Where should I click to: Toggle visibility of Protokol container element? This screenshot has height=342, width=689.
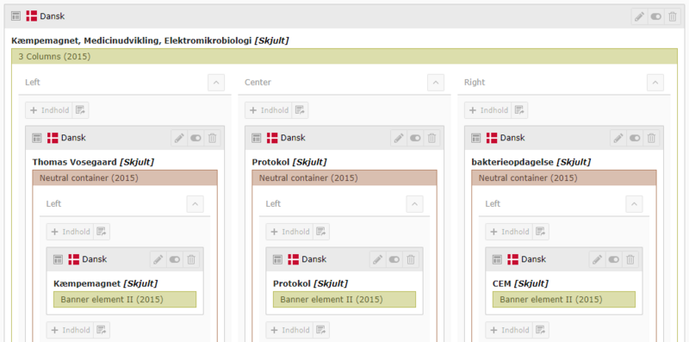[415, 138]
